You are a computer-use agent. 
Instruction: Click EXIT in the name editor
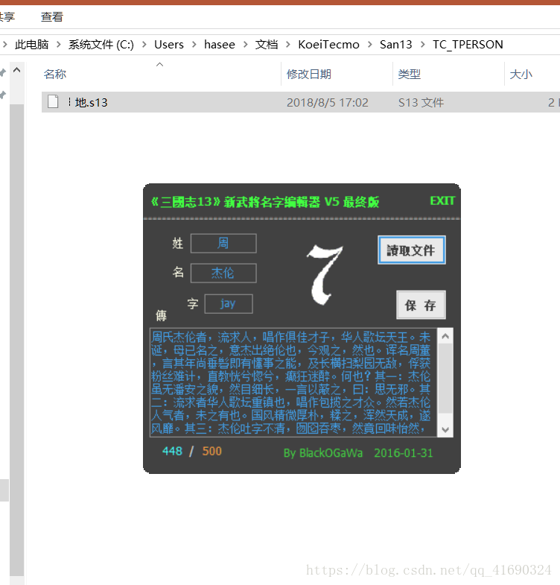pyautogui.click(x=442, y=200)
